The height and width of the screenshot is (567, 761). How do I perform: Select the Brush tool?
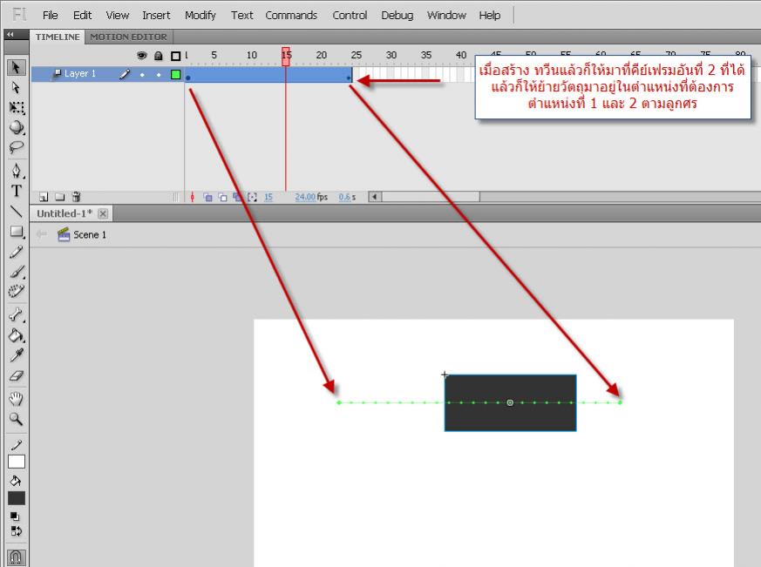click(x=16, y=272)
